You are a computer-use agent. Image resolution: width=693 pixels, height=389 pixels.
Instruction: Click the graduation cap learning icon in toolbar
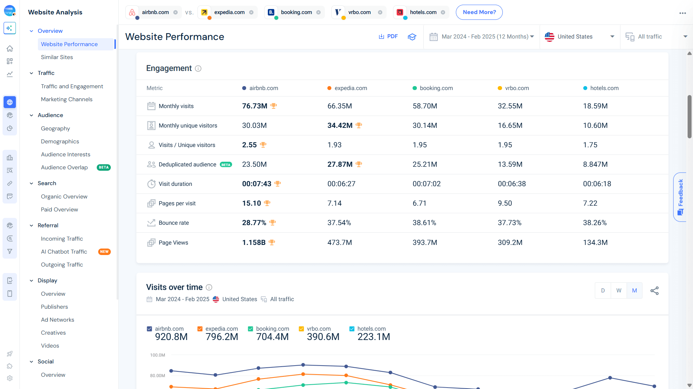pos(412,36)
